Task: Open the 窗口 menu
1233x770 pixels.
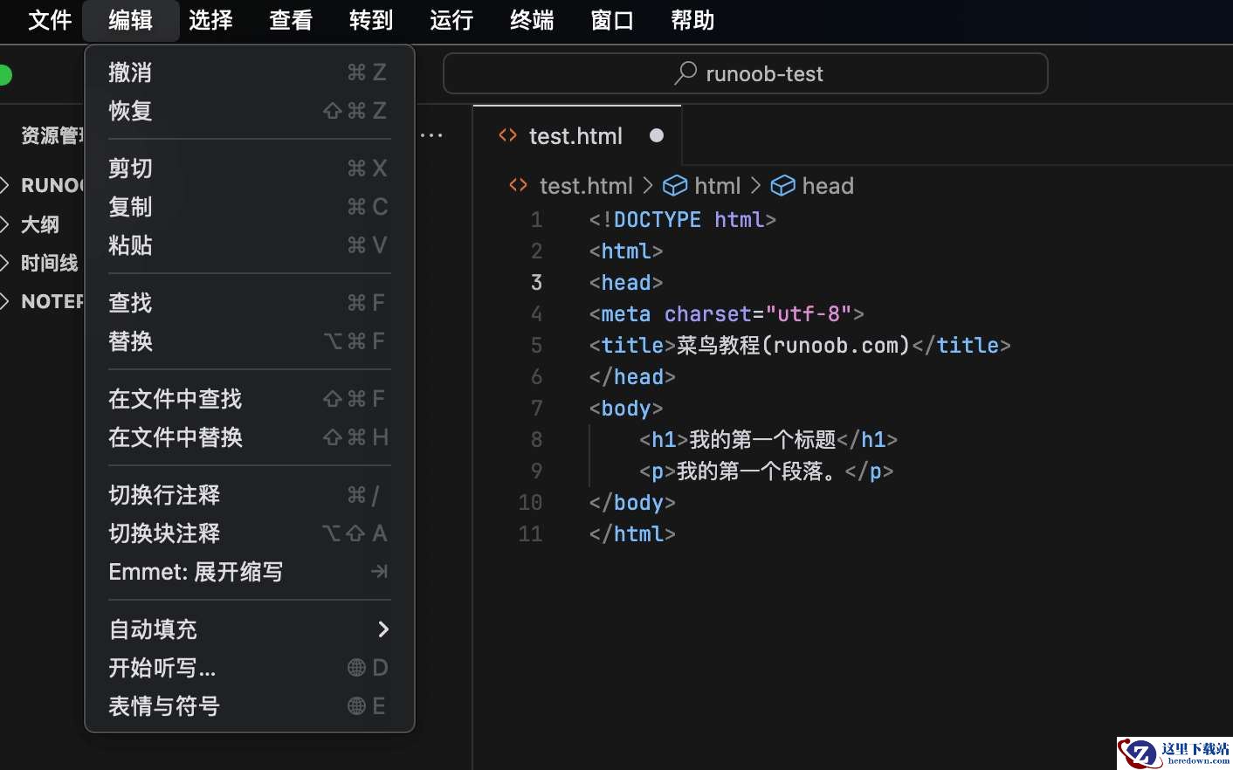Action: pos(612,20)
